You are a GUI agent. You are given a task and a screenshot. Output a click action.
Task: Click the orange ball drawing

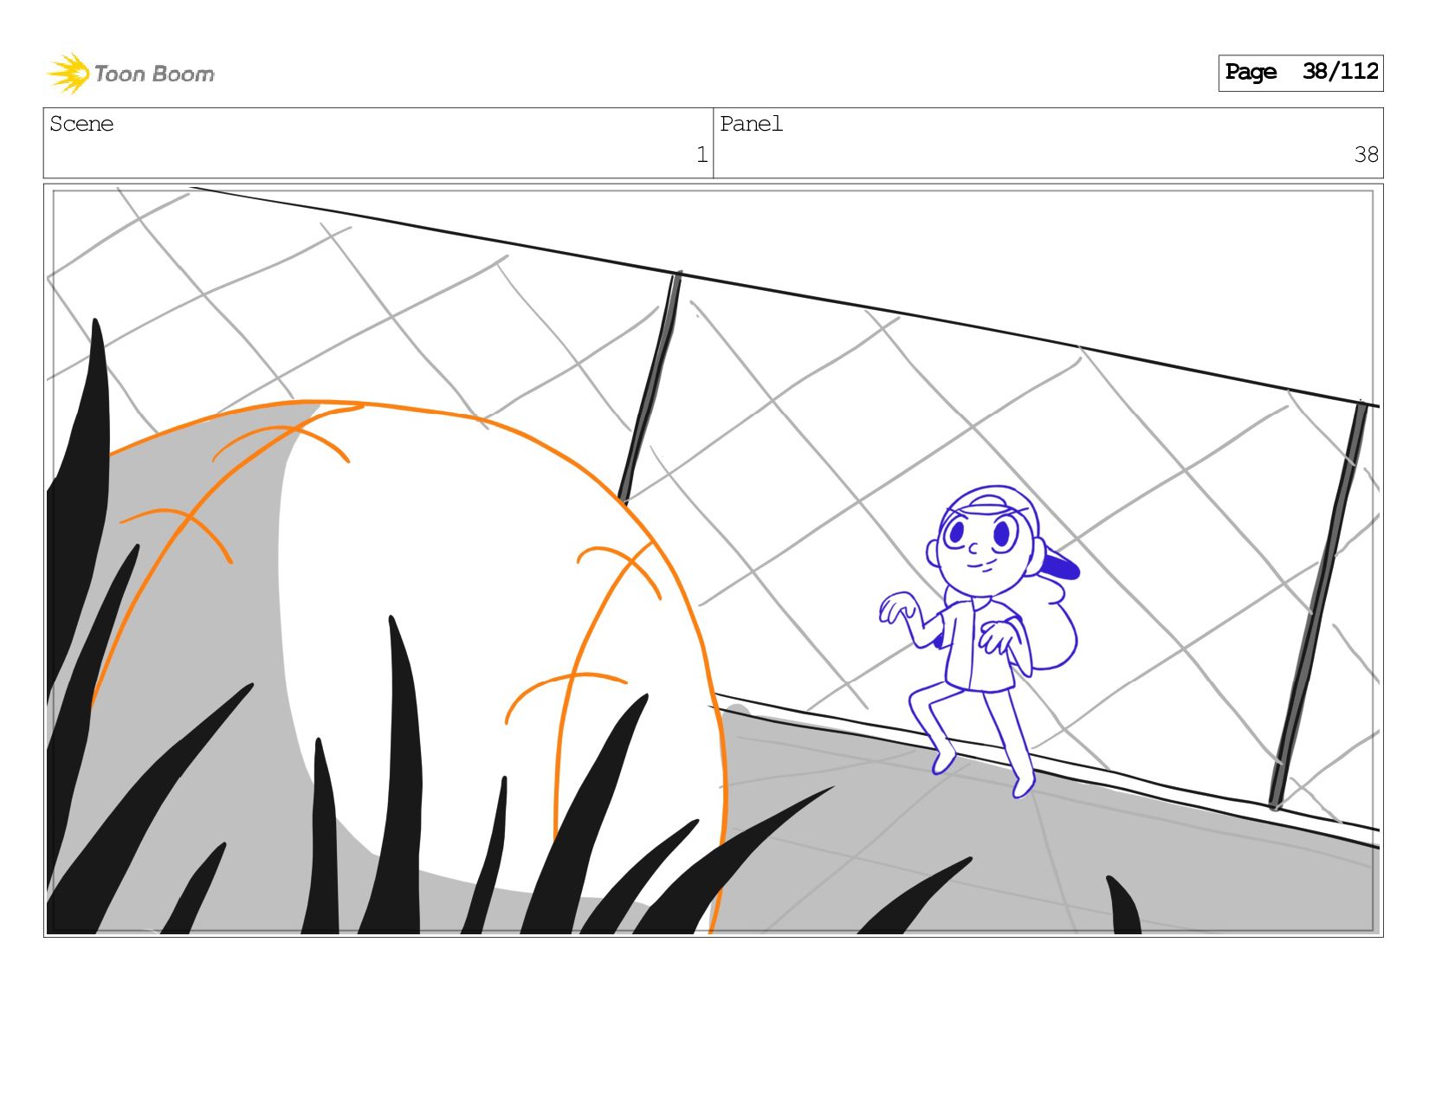click(409, 667)
